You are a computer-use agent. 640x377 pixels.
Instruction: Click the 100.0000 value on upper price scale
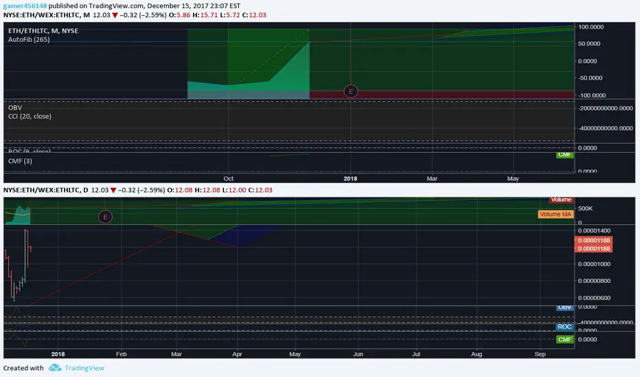pos(591,27)
